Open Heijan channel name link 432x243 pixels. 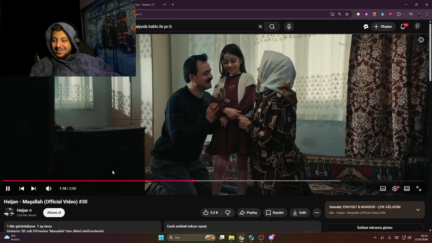point(22,210)
